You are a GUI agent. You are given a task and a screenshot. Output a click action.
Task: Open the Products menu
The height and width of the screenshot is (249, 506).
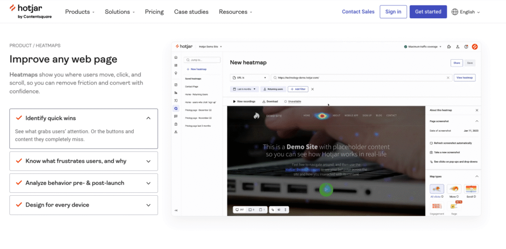[x=80, y=12]
